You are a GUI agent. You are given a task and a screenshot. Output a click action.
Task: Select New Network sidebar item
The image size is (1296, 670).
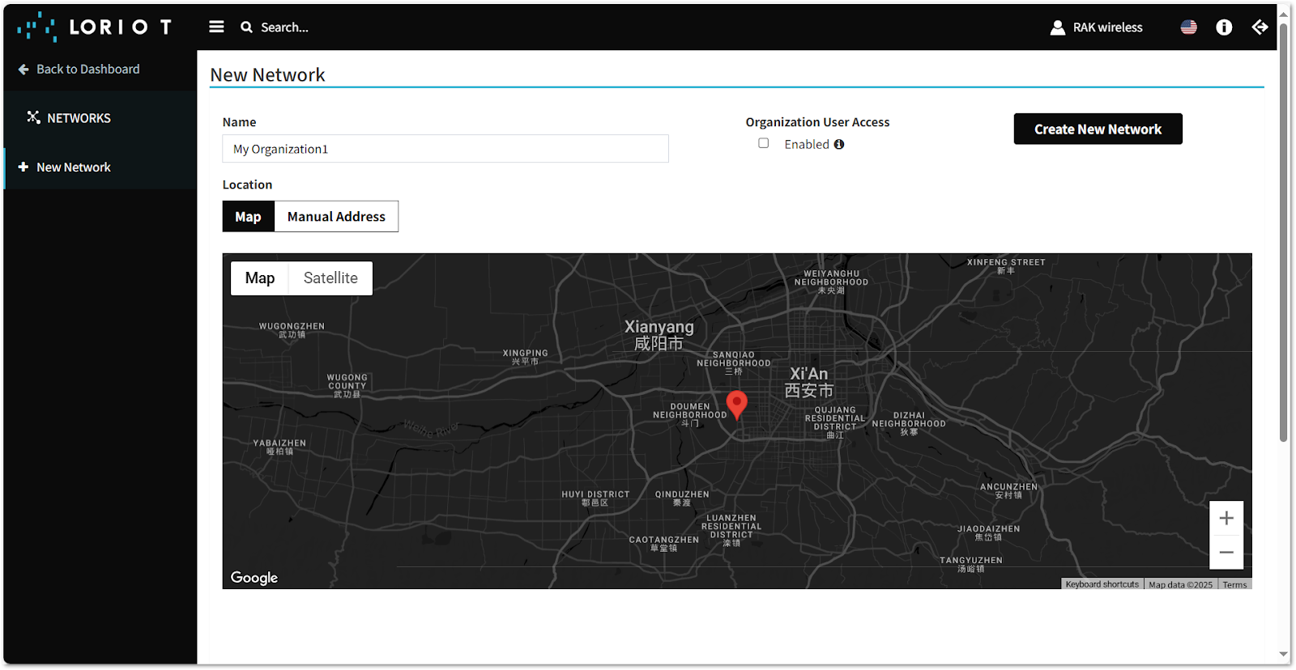[x=100, y=167]
